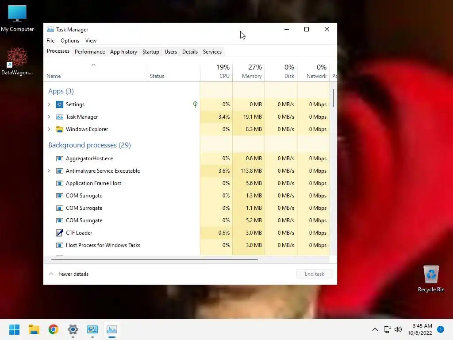The height and width of the screenshot is (340, 453).
Task: Select the DataWagon desktop shortcut
Action: pyautogui.click(x=17, y=62)
